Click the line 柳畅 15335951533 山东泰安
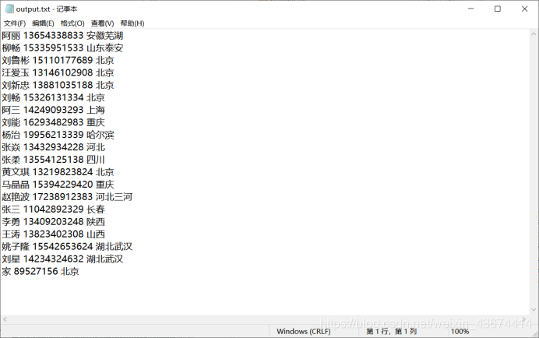The image size is (539, 338). (62, 48)
